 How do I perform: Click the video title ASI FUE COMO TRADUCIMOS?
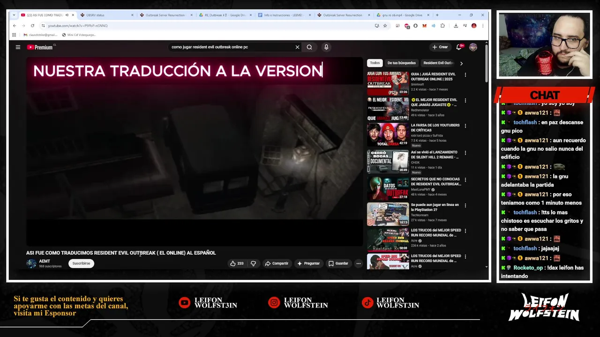(121, 253)
